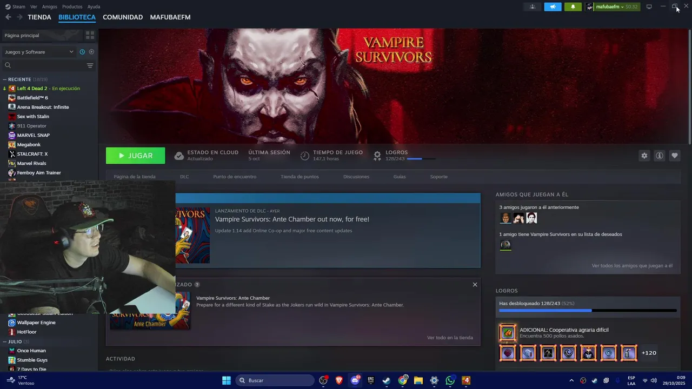Click Ver todos los amigos que juegan
Viewport: 692px width, 389px height.
[632, 266]
